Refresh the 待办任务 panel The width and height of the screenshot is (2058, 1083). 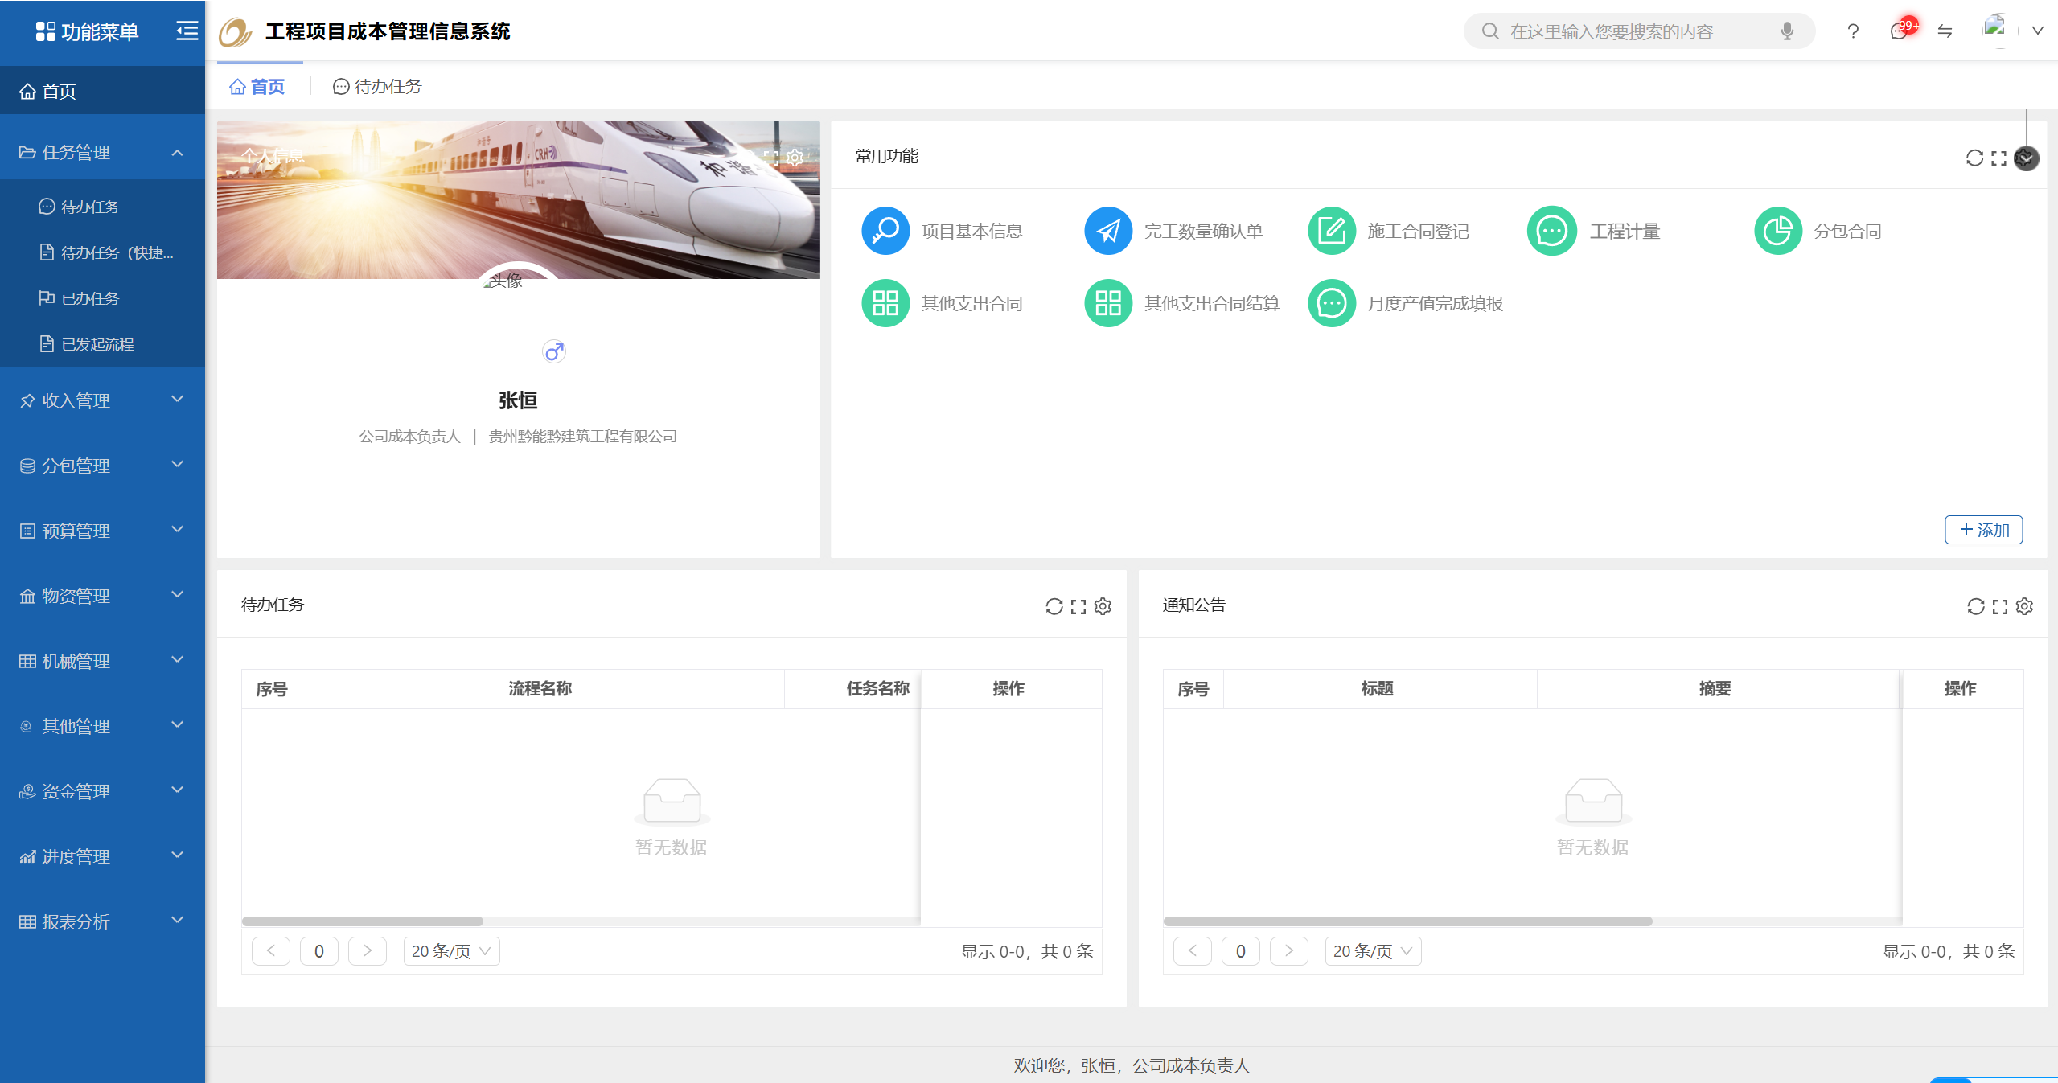pos(1054,606)
